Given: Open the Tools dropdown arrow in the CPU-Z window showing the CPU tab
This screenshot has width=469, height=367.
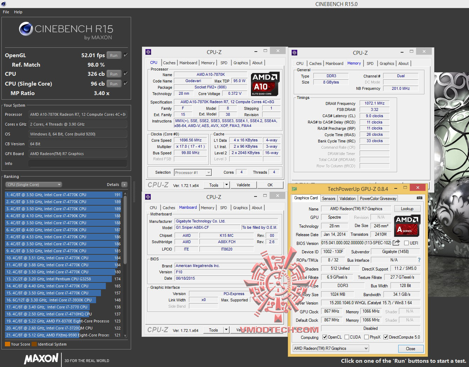Looking at the screenshot, I should point(227,185).
